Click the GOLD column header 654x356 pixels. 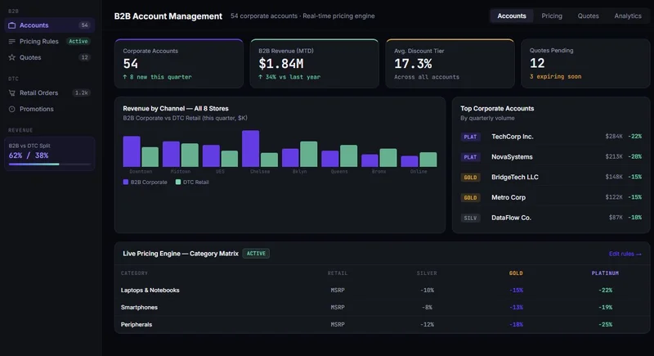(x=516, y=273)
